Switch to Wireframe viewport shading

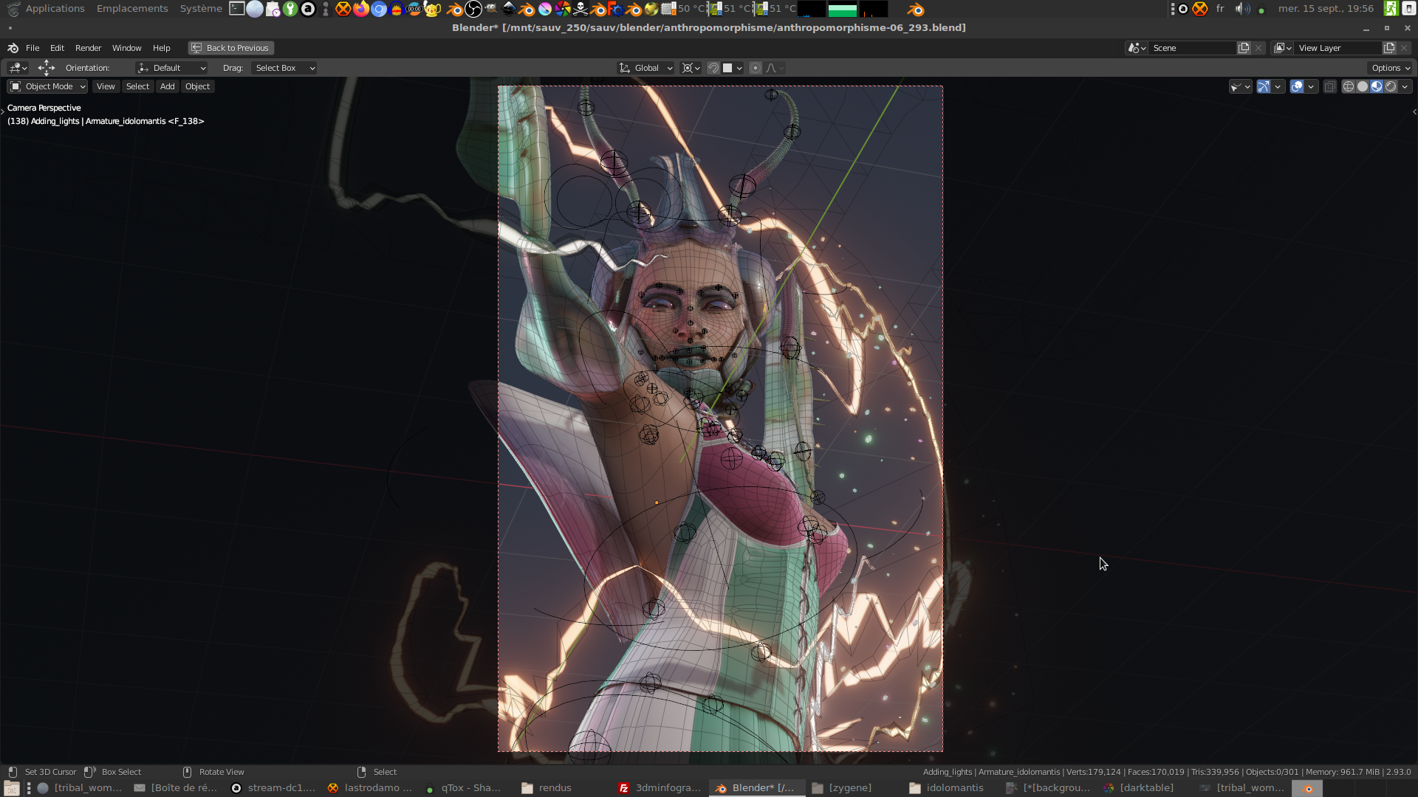pos(1349,86)
